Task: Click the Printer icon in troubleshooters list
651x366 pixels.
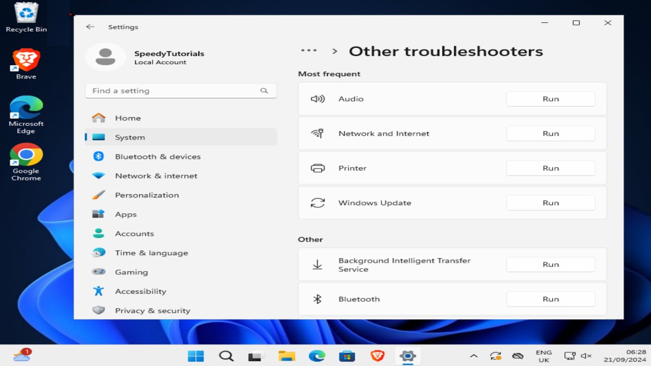Action: (317, 168)
